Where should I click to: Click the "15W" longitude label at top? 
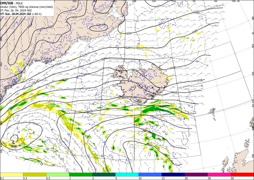coord(154,1)
